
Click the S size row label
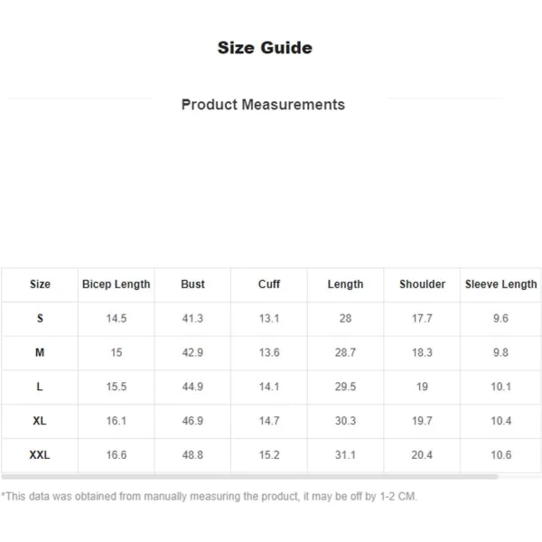pyautogui.click(x=40, y=318)
